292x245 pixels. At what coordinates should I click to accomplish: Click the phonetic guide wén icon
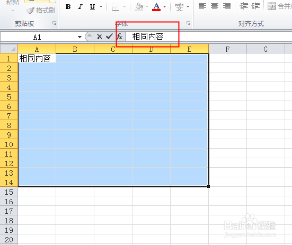(x=179, y=7)
